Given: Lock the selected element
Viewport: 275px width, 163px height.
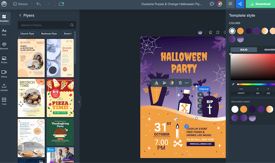Looking at the screenshot, I should point(200,106).
